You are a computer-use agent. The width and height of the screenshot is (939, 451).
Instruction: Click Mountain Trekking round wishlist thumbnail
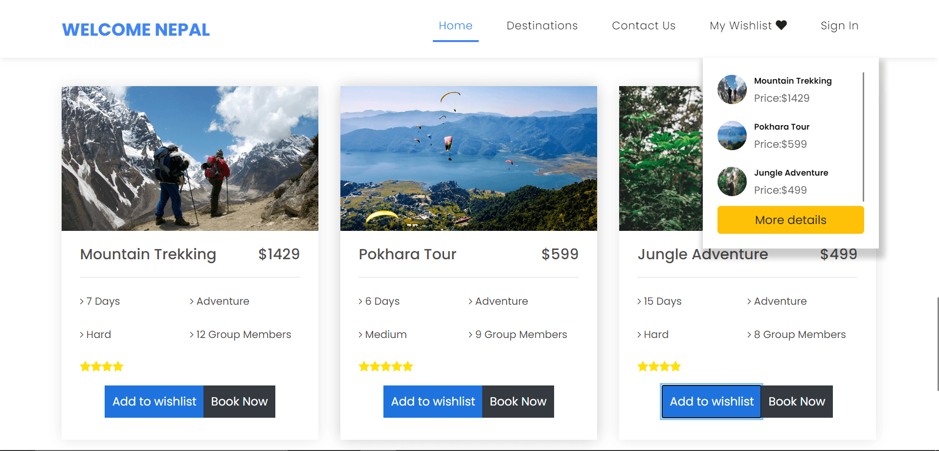coord(732,90)
